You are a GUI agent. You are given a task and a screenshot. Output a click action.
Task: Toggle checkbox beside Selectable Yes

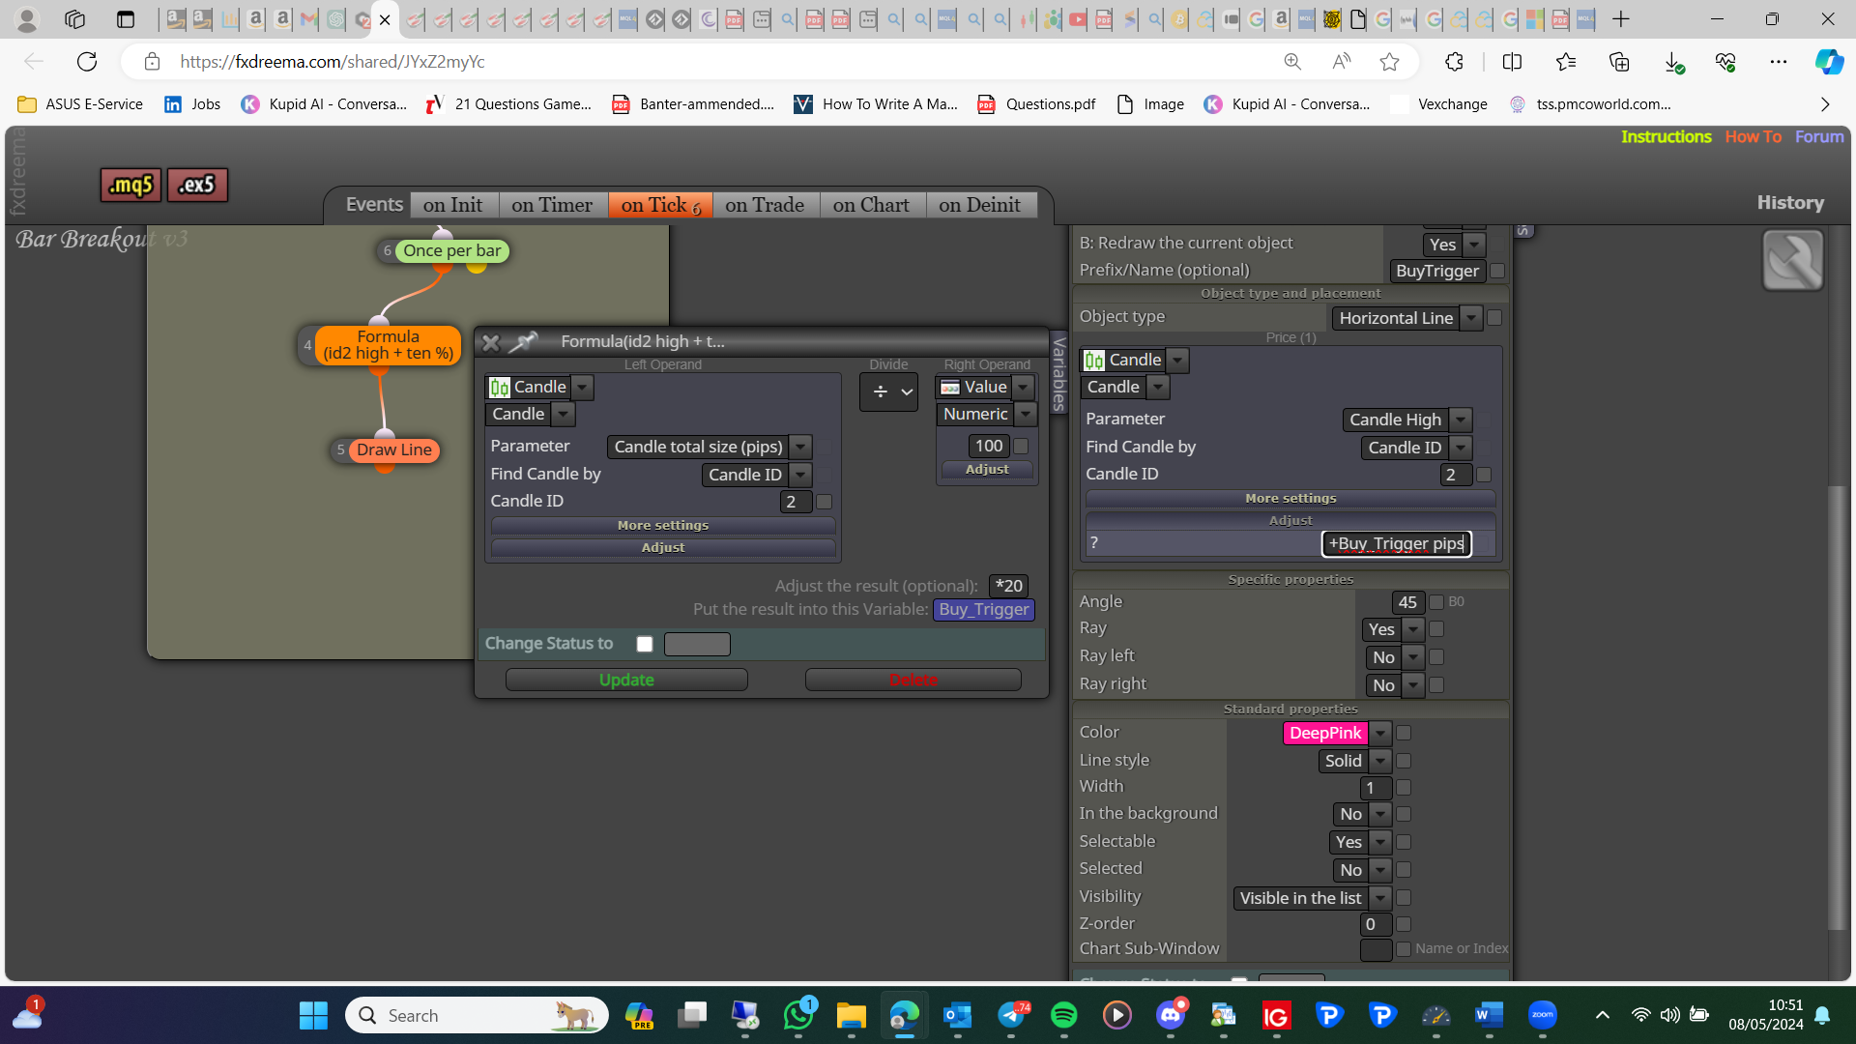click(1404, 842)
